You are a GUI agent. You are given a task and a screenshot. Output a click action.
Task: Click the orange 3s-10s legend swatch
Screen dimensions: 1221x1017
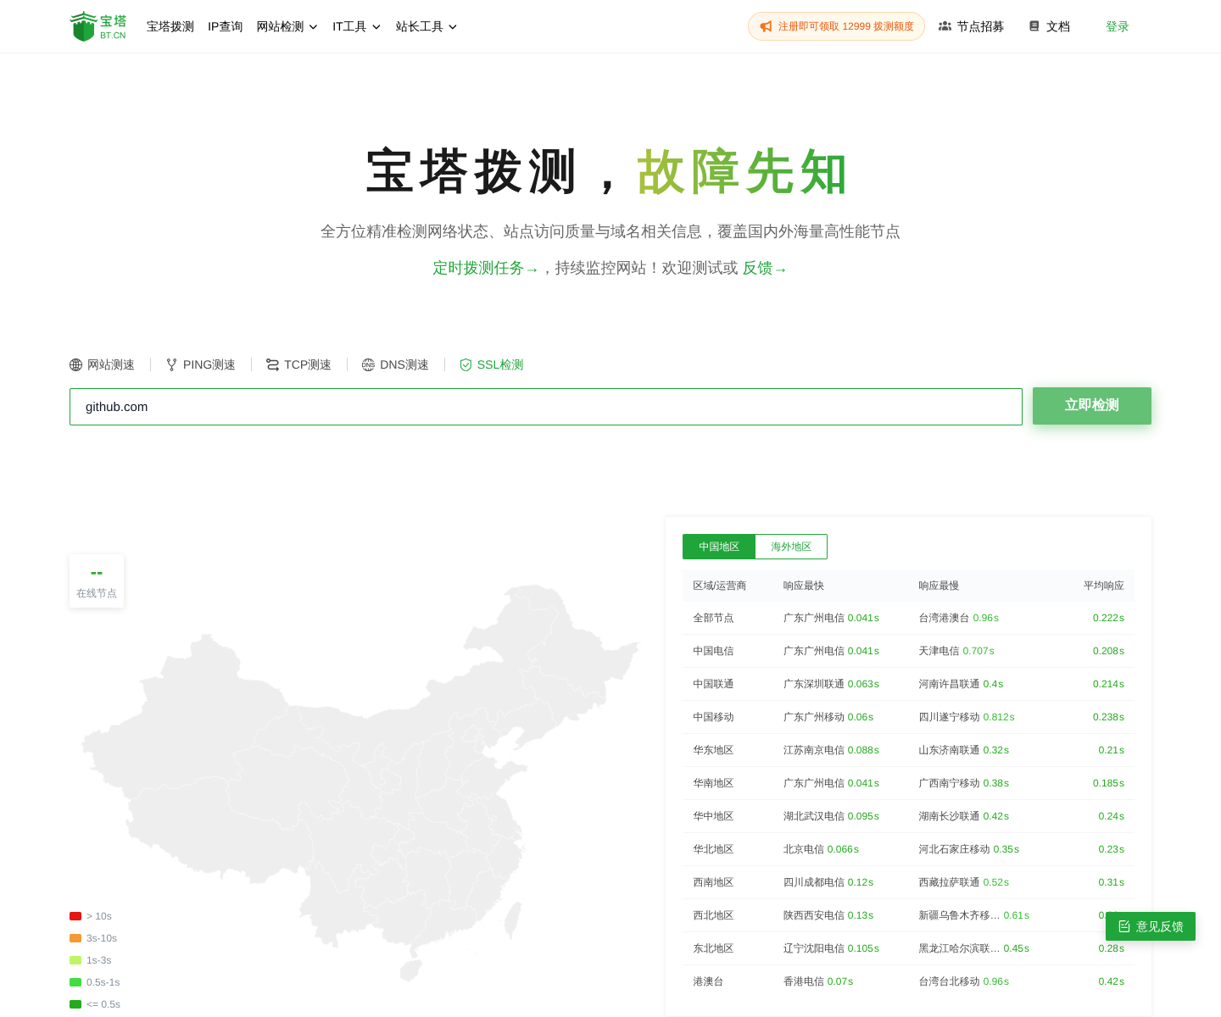[x=75, y=938]
